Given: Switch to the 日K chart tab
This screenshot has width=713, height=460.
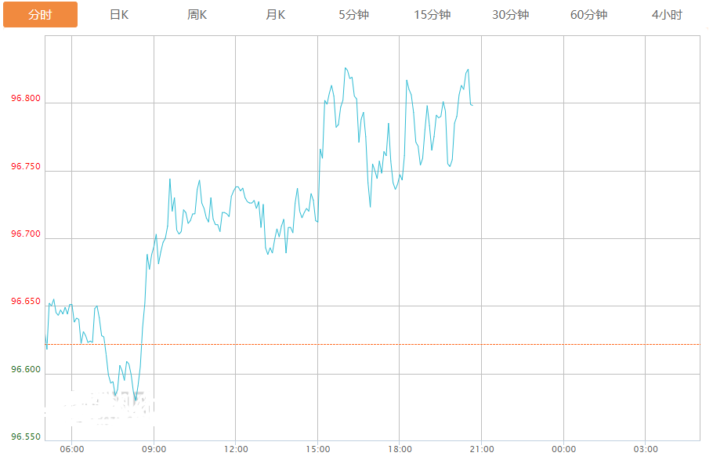Looking at the screenshot, I should [x=118, y=15].
